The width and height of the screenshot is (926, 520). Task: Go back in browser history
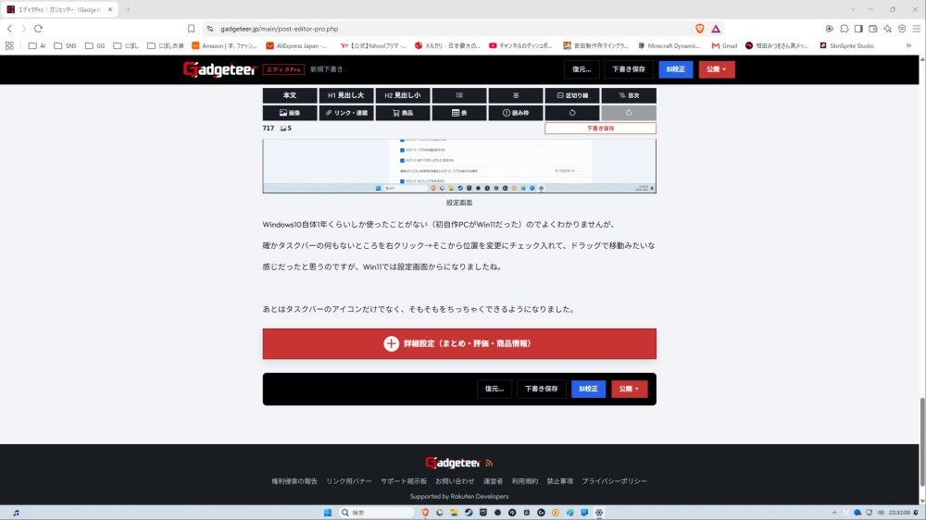coord(9,29)
